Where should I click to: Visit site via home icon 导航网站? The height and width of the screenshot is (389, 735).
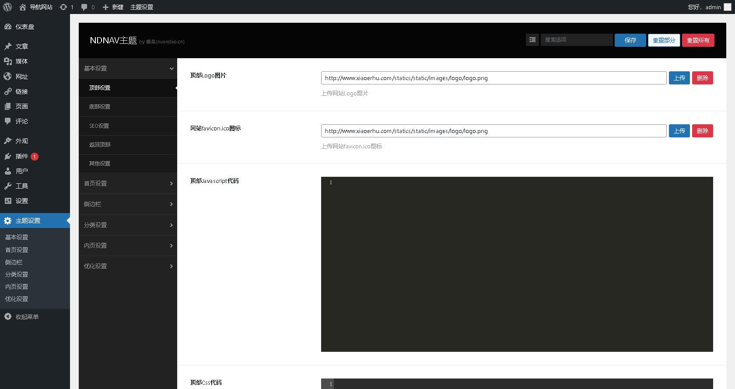[x=23, y=7]
